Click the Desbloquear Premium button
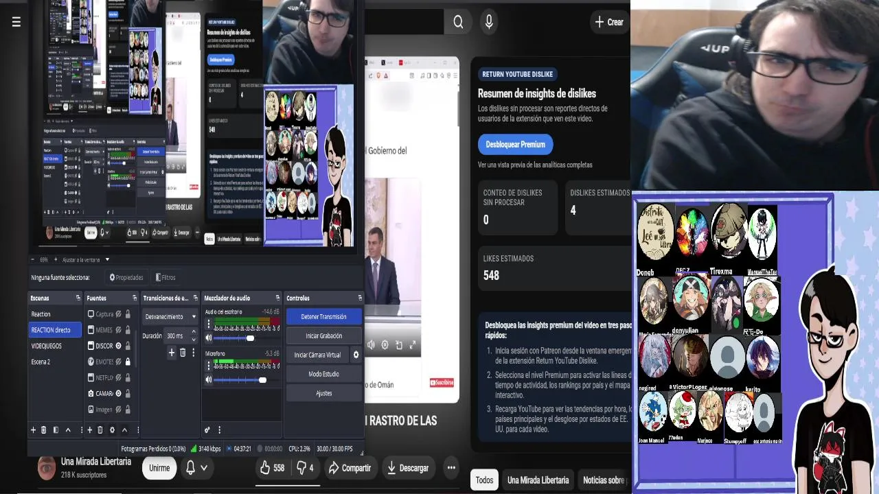879x494 pixels. [x=515, y=144]
